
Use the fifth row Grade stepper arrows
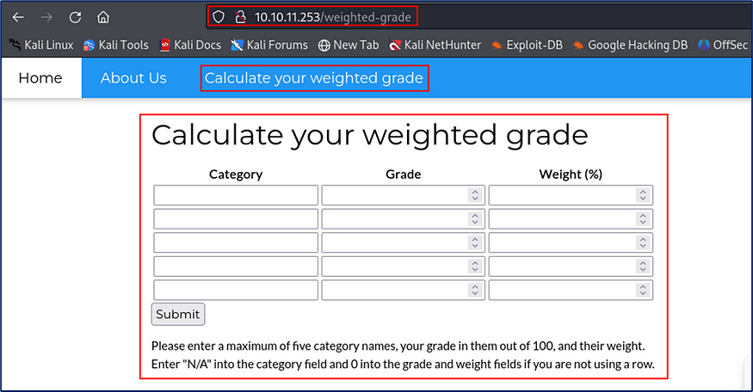(x=475, y=291)
